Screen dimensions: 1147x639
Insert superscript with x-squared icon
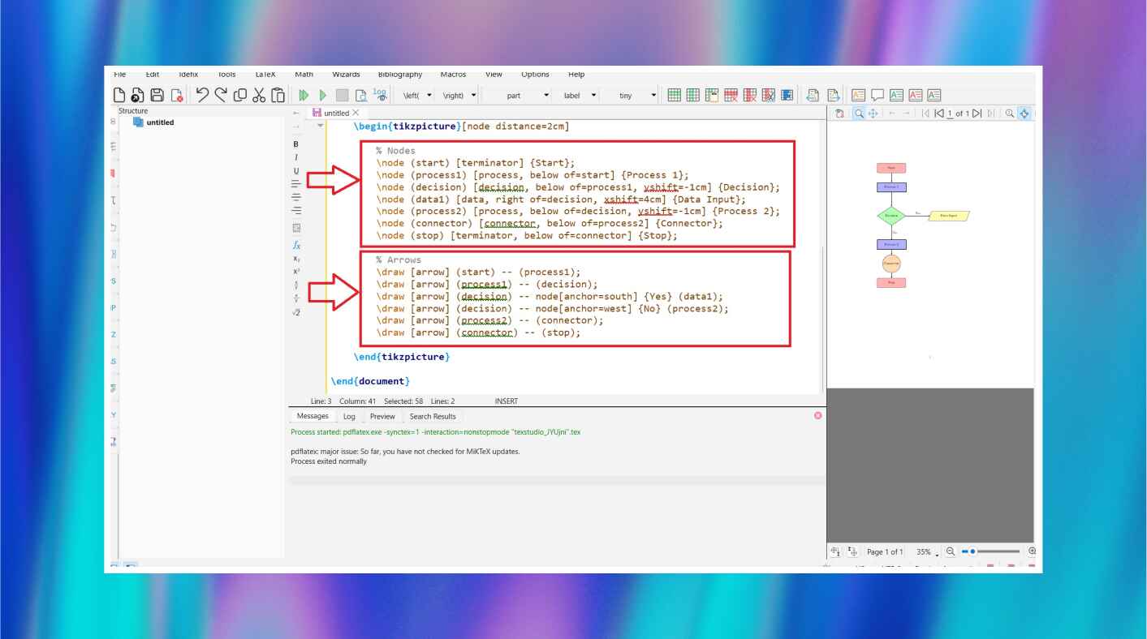296,272
